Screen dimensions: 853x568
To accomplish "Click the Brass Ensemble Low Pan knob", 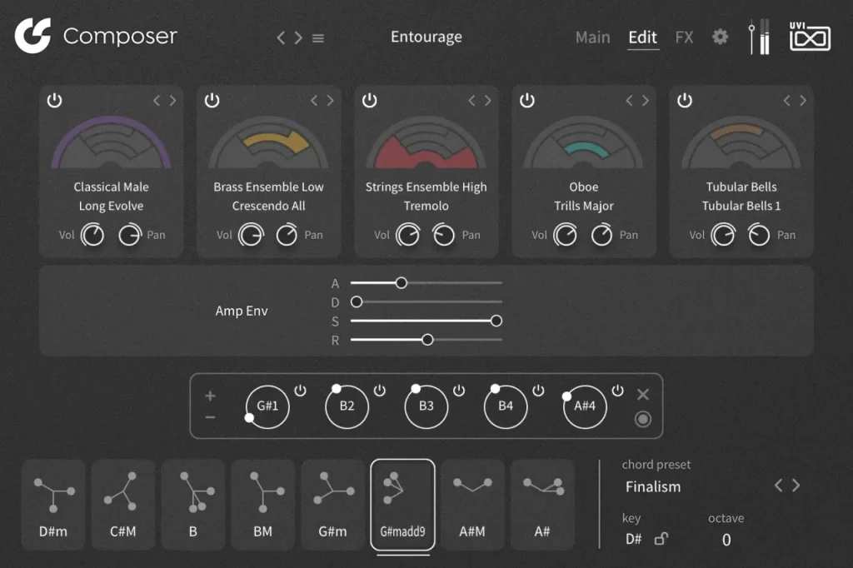I will [x=287, y=236].
